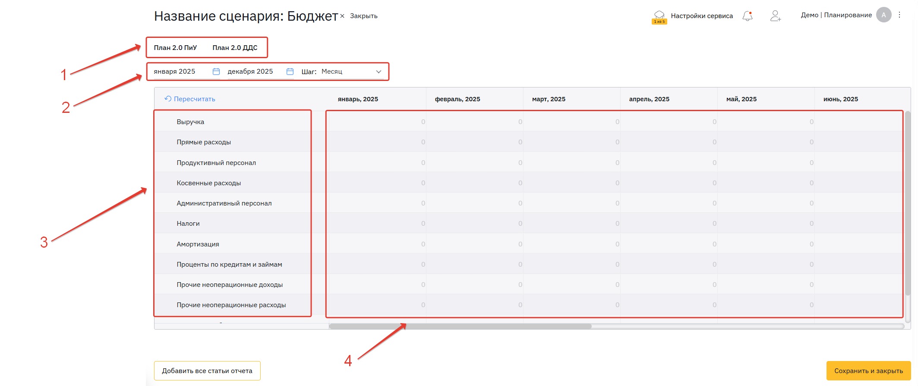Switch to План 2.0 ПиУ tab
Viewport: 918px width, 386px height.
tap(175, 48)
